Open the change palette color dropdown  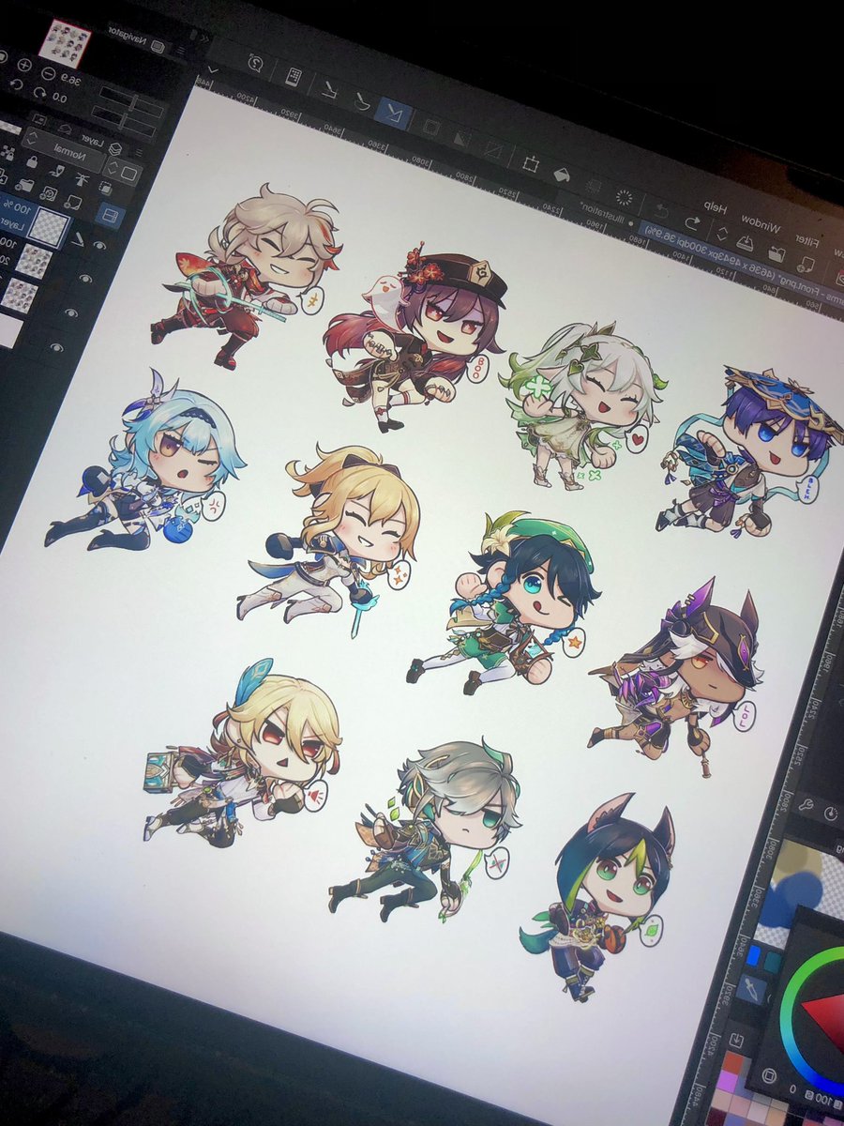pyautogui.click(x=124, y=173)
